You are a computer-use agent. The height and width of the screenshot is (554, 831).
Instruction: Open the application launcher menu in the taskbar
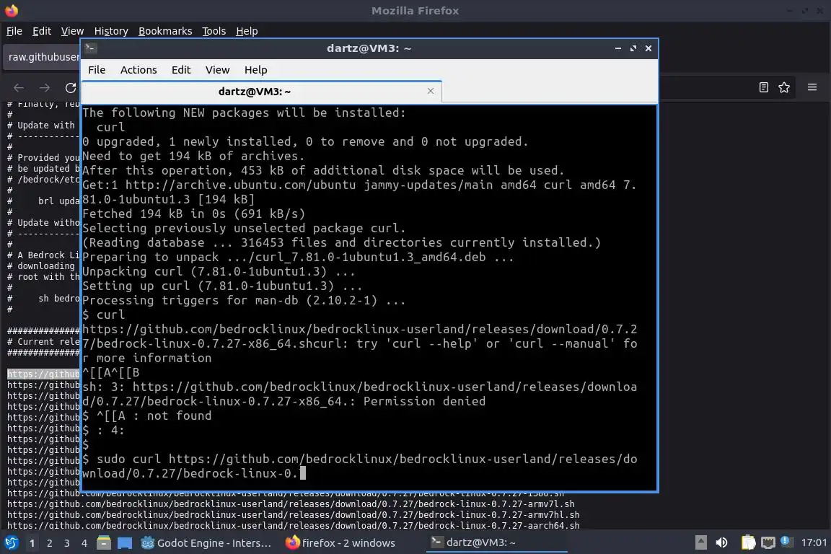tap(11, 543)
